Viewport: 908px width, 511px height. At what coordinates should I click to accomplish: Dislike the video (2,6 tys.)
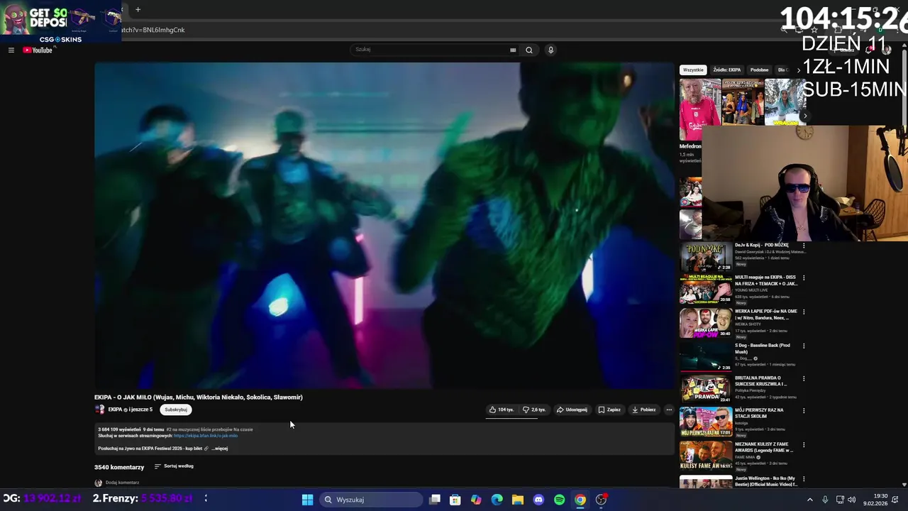pos(535,410)
